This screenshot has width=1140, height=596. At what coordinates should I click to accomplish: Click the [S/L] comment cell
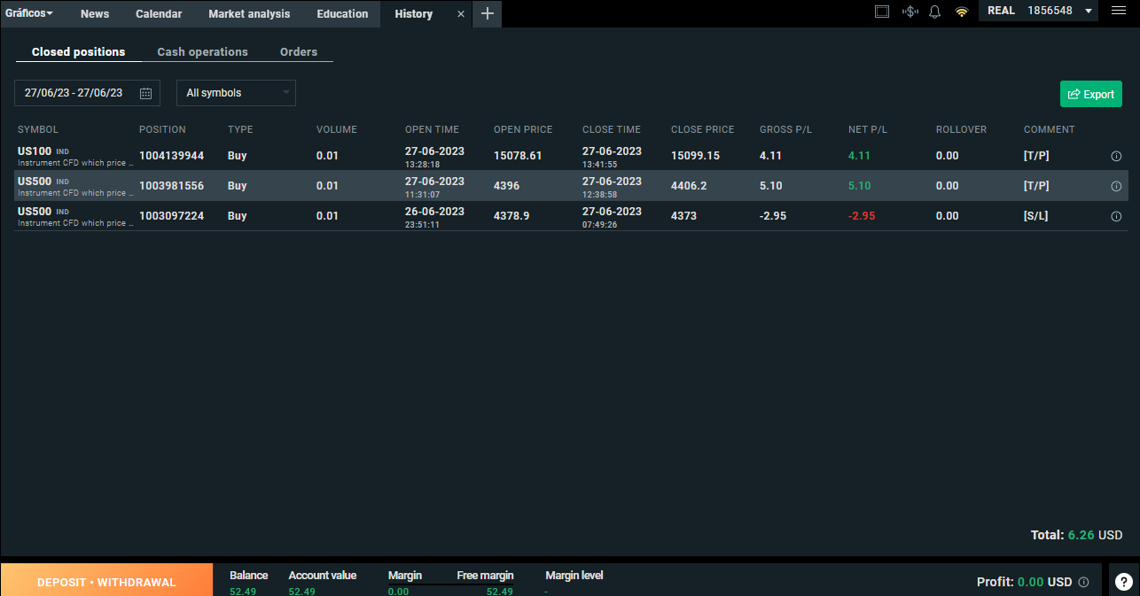[x=1036, y=216]
